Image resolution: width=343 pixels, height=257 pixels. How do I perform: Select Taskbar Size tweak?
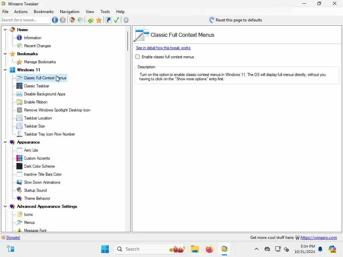click(x=35, y=126)
